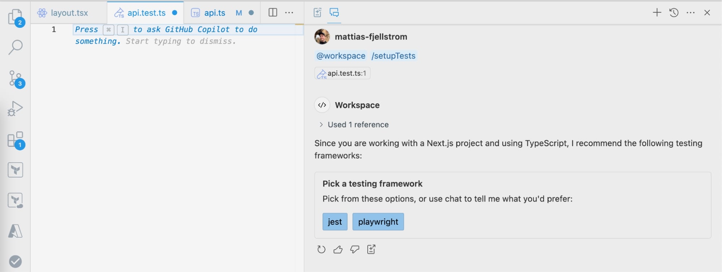This screenshot has height=272, width=722.
Task: Start a new chat with plus icon
Action: pos(657,13)
